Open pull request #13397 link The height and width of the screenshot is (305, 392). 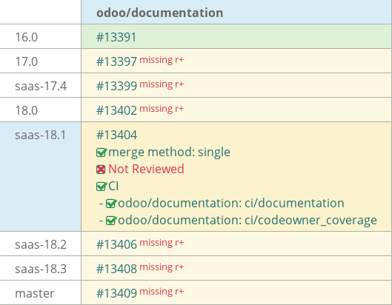116,61
